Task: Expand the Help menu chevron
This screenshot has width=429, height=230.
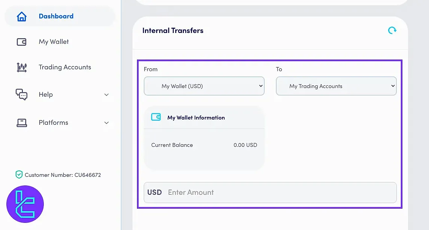Action: (x=107, y=94)
